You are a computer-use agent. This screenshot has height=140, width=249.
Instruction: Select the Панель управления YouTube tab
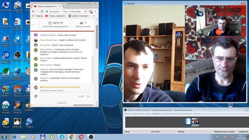click(47, 7)
